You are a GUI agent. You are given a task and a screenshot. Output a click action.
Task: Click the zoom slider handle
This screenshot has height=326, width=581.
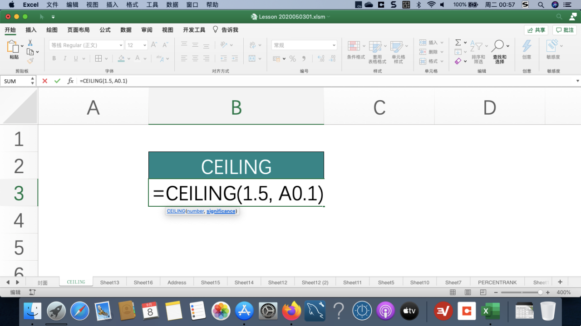coord(540,292)
